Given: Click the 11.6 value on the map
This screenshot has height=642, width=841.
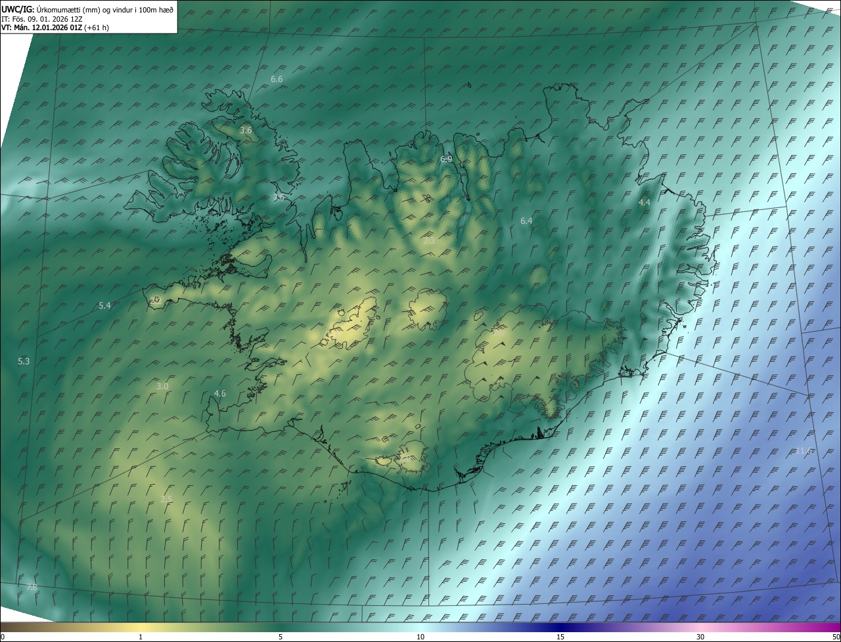Looking at the screenshot, I should coord(804,450).
